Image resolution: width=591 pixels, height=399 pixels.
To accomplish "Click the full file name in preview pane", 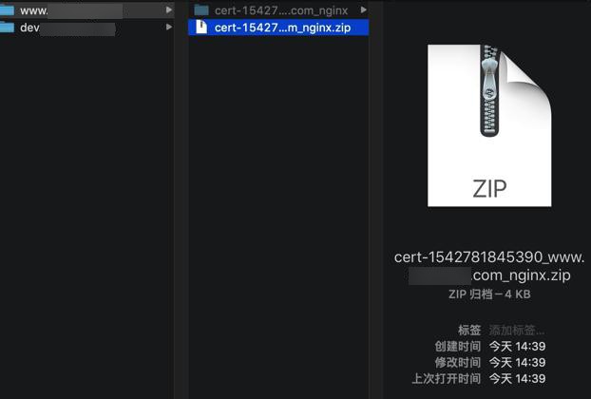I will pyautogui.click(x=489, y=266).
